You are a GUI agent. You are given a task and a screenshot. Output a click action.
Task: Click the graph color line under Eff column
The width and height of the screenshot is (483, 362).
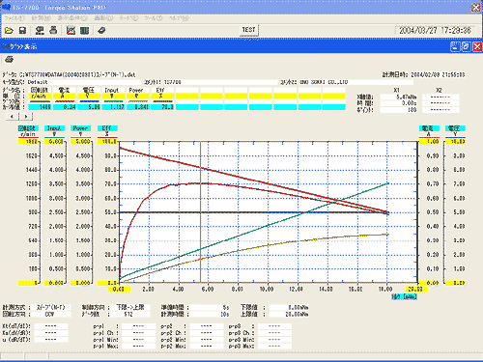coord(162,101)
